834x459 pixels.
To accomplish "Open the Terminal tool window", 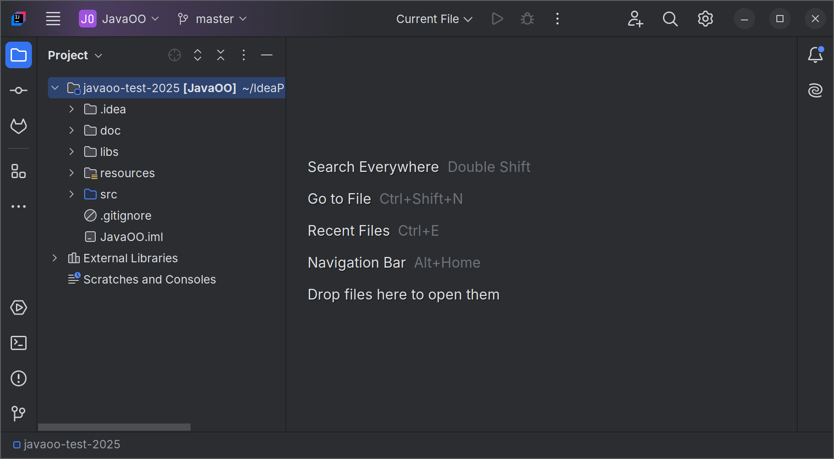I will click(x=19, y=343).
